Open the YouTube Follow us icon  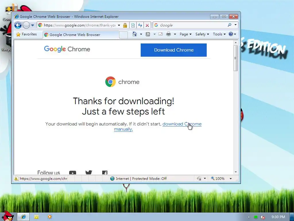tap(73, 173)
